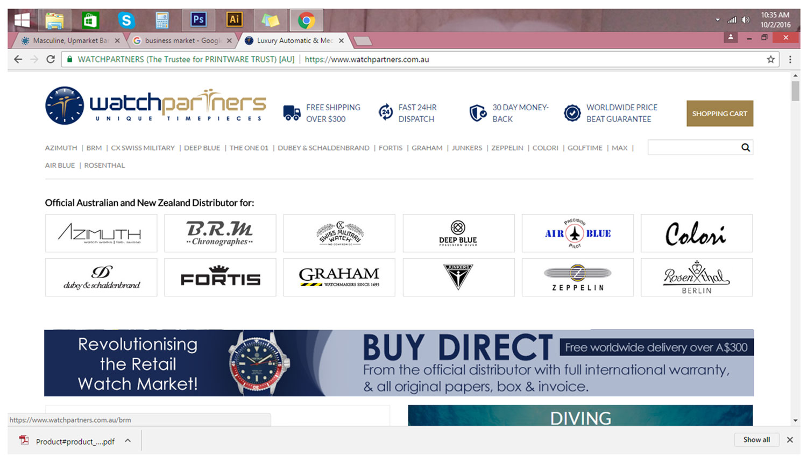This screenshot has width=807, height=463.
Task: Select the B.R.M Chronographes logo tile
Action: pos(220,233)
